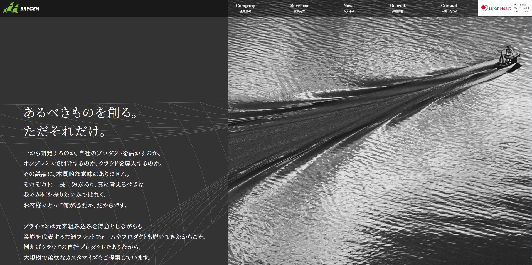Click the heading line ただそれだけ。
This screenshot has height=265, width=532.
[x=65, y=131]
